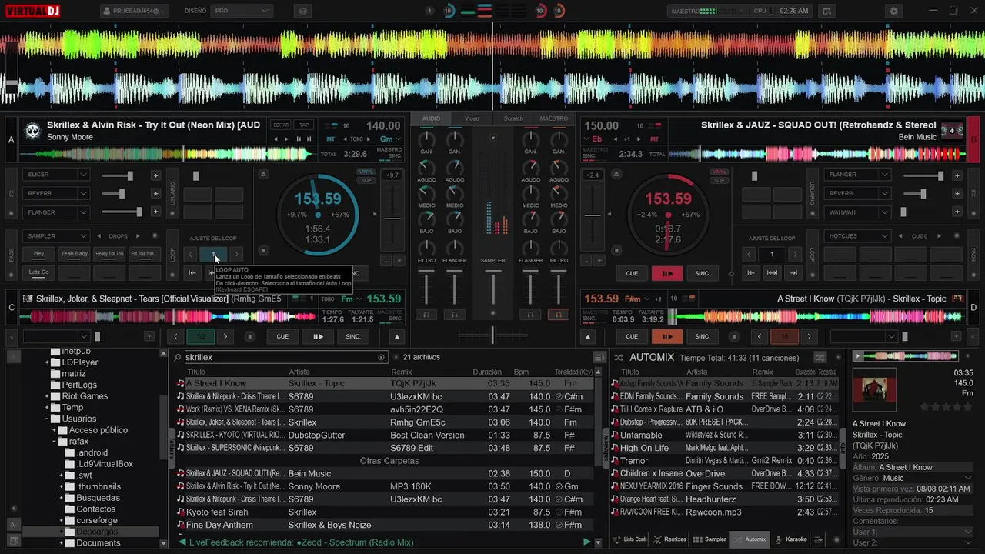
Task: Open the Karaoke side list tab
Action: coord(791,539)
